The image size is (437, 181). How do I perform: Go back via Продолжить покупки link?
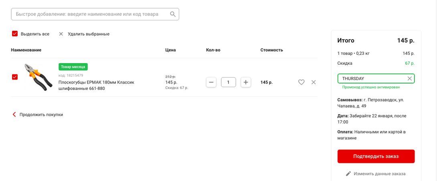click(41, 115)
